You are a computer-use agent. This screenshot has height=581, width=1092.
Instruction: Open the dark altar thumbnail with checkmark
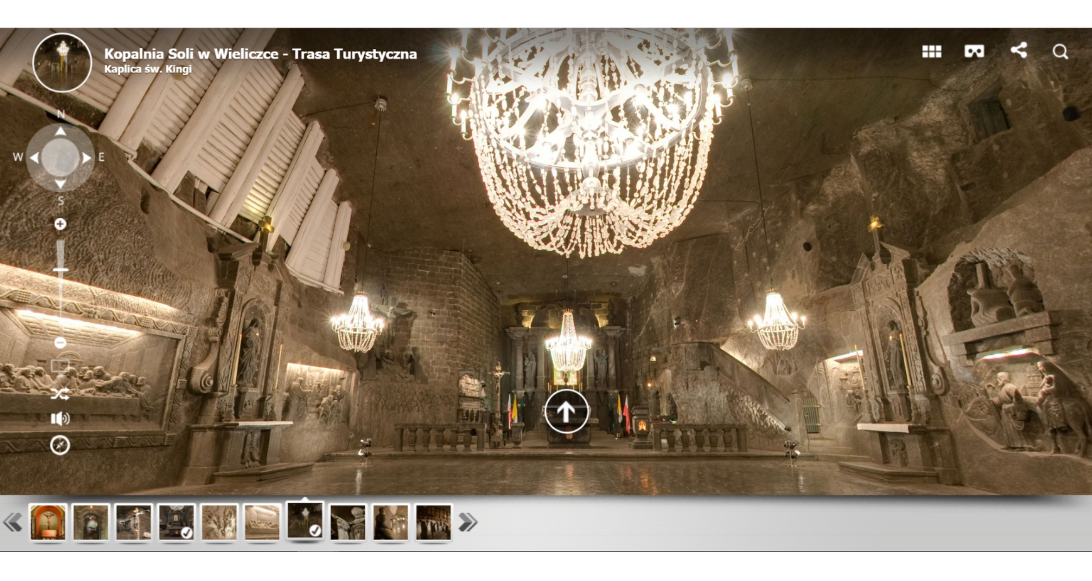tap(176, 522)
